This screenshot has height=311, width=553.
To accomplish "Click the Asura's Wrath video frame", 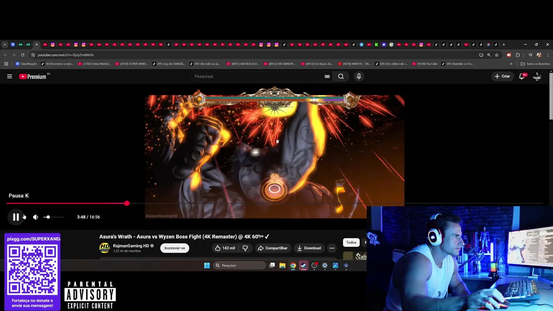I will point(274,156).
